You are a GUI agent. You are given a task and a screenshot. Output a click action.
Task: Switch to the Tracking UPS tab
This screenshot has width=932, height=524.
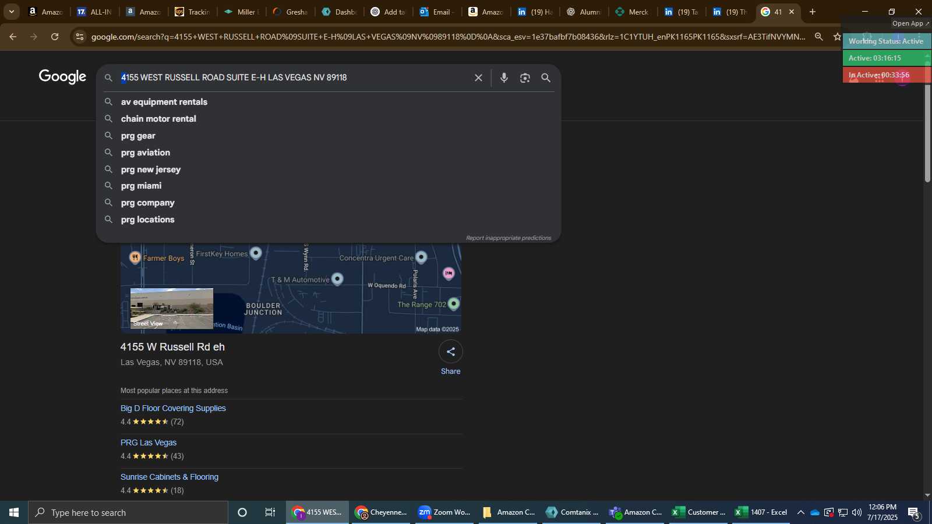[x=192, y=12]
